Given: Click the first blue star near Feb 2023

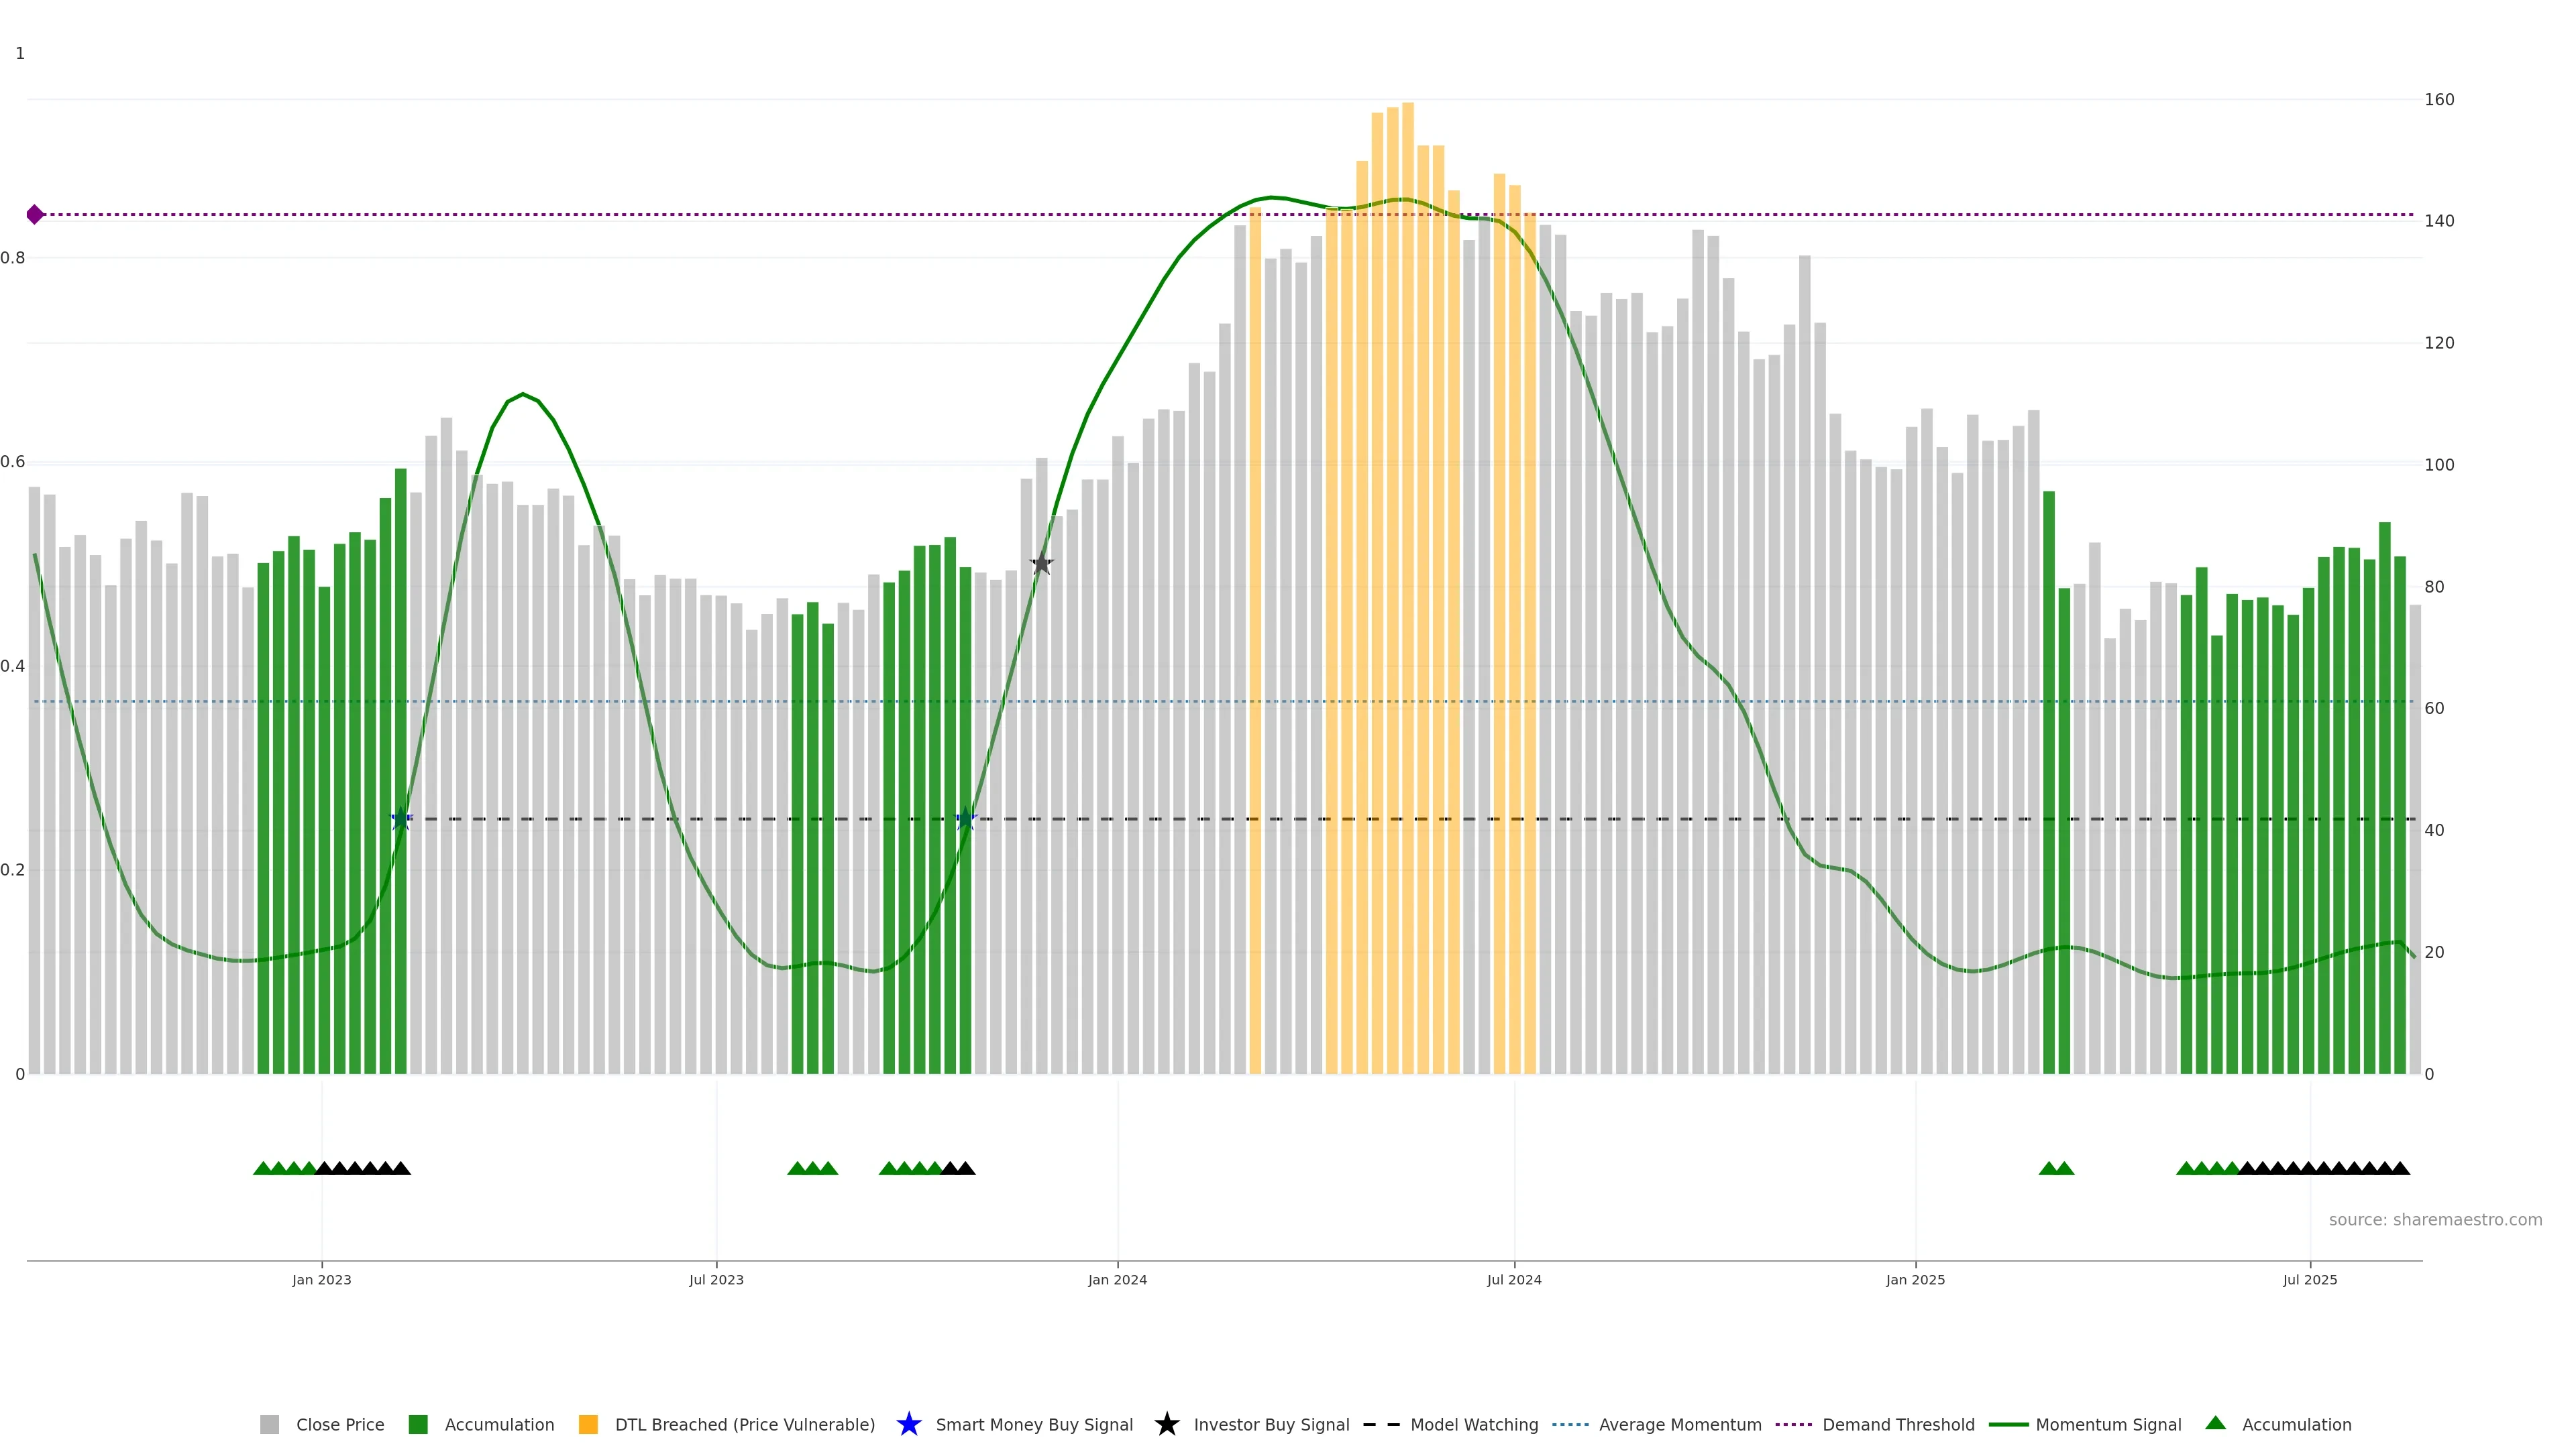Looking at the screenshot, I should click(401, 819).
